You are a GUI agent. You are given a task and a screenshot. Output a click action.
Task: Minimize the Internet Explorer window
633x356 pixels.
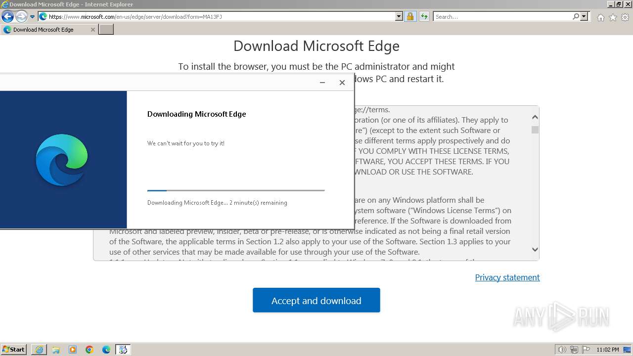tap(611, 4)
